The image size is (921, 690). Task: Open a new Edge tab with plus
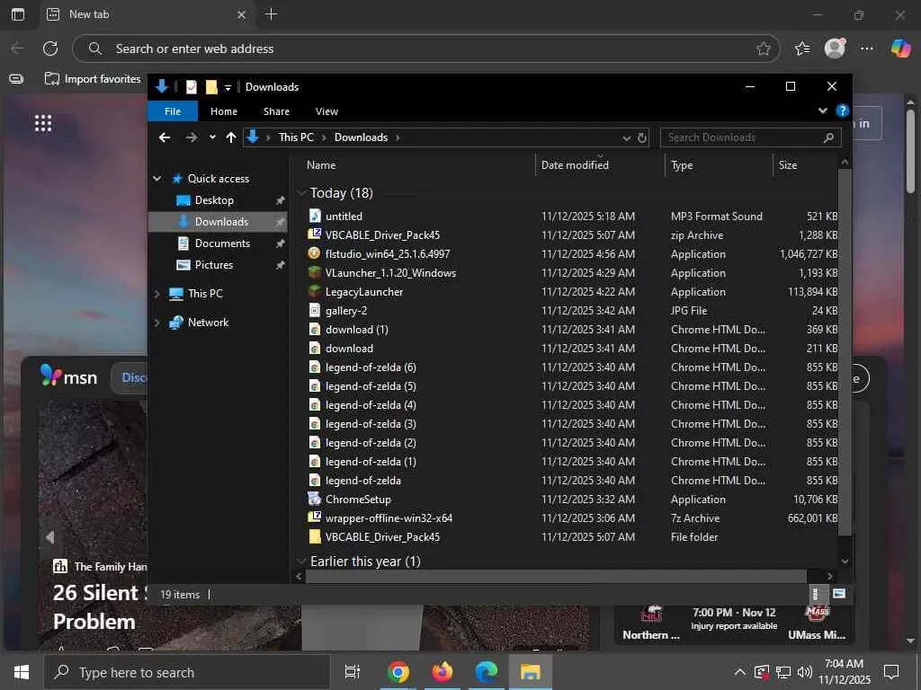pos(271,14)
